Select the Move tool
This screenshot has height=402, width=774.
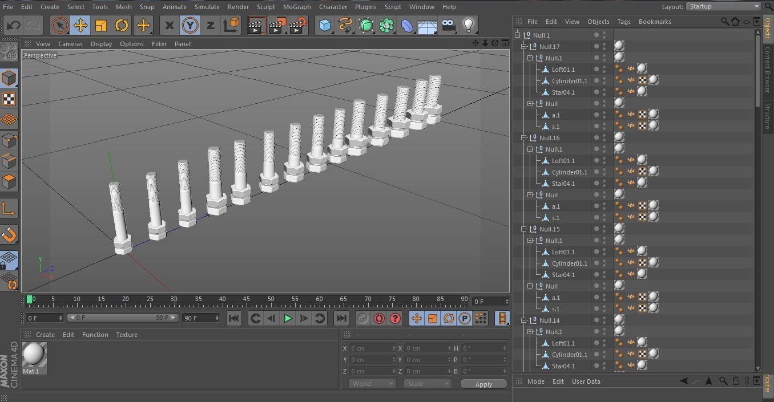[80, 25]
